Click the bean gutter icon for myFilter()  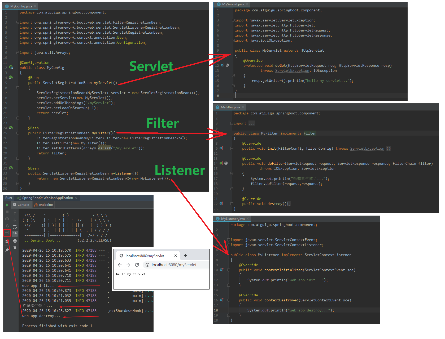11,128
